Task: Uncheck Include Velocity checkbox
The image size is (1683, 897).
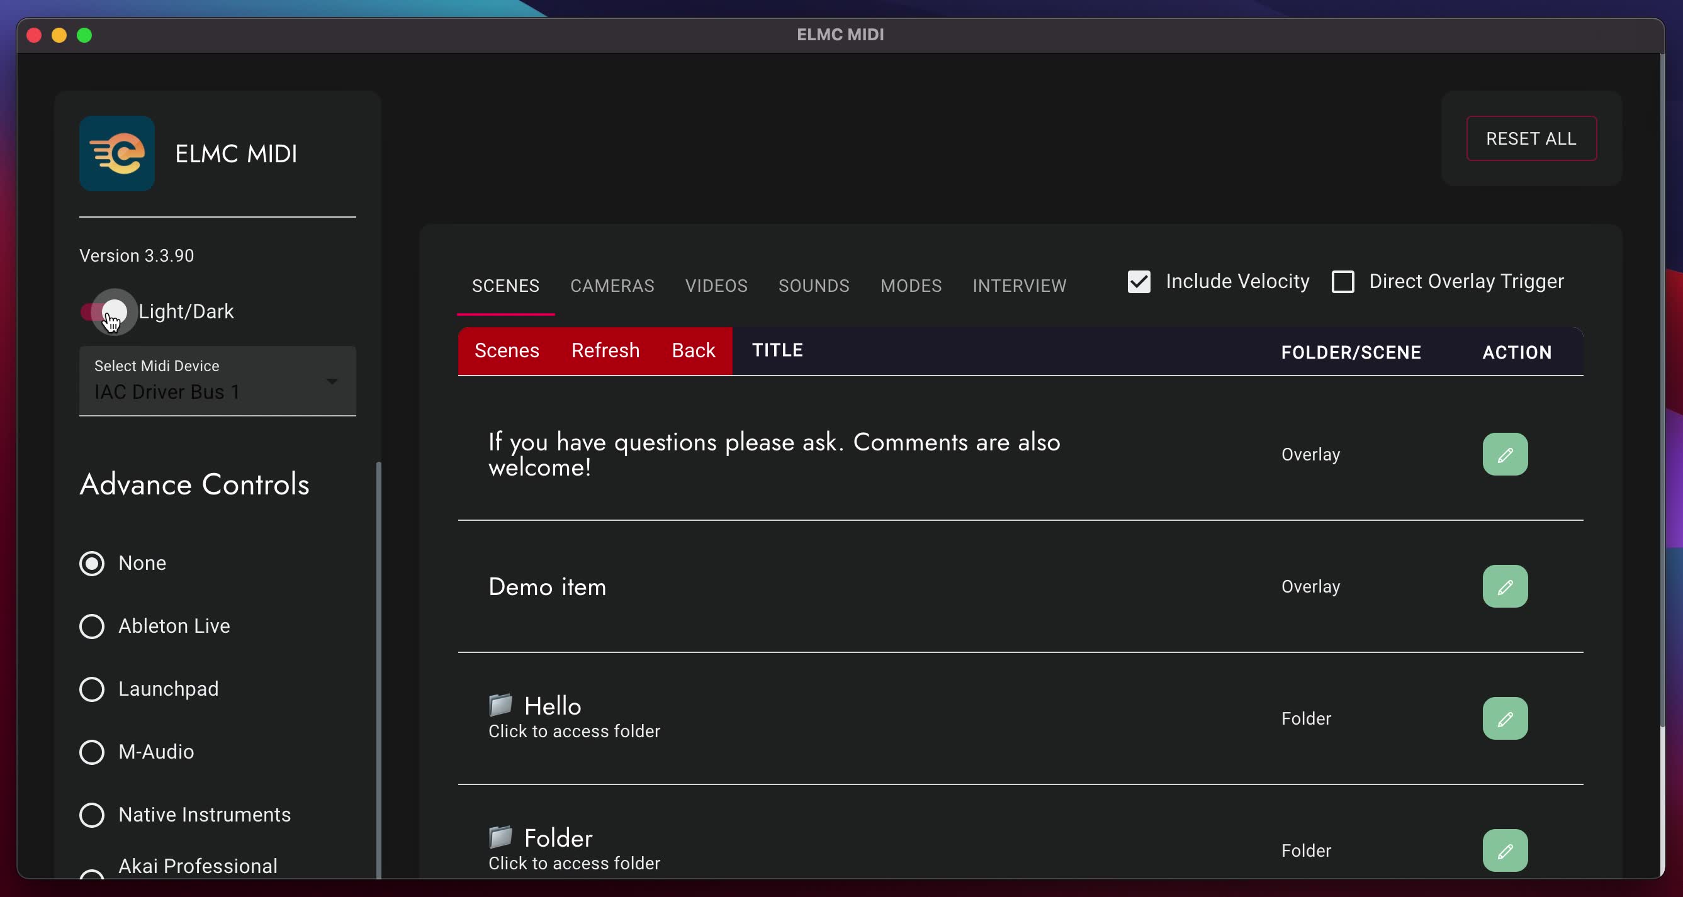Action: (1139, 282)
